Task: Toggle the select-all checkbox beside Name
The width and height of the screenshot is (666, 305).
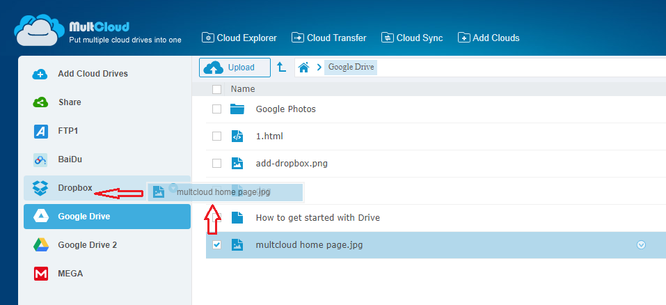Action: pos(217,89)
